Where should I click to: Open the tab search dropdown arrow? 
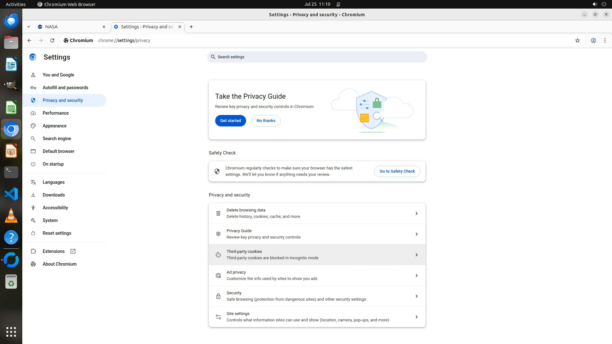(x=29, y=27)
